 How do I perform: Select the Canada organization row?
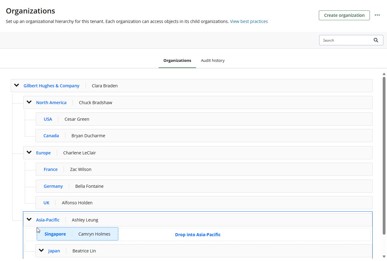tap(214, 136)
